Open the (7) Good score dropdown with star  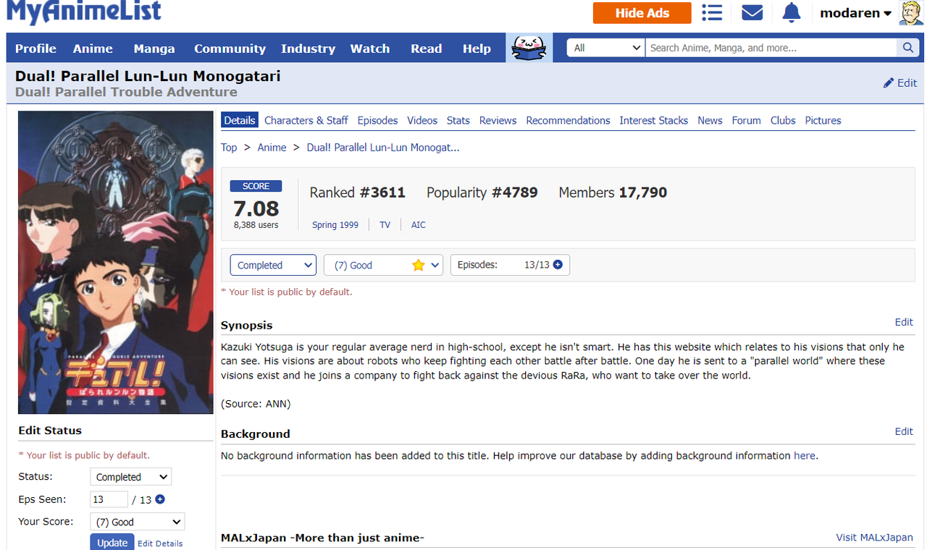383,265
